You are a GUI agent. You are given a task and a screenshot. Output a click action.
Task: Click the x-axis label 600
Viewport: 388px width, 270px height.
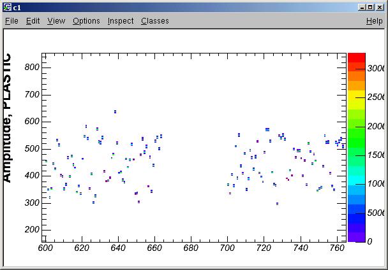pyautogui.click(x=45, y=248)
